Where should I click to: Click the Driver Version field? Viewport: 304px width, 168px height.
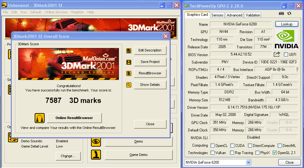click(254, 107)
